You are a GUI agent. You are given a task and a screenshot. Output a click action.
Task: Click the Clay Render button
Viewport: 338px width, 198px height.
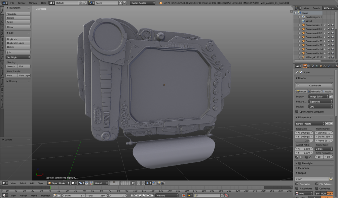tap(314, 85)
